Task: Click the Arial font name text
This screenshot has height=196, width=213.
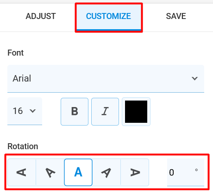Action: 22,78
